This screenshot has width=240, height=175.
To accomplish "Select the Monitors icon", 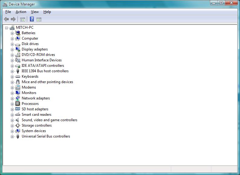I will pos(18,93).
